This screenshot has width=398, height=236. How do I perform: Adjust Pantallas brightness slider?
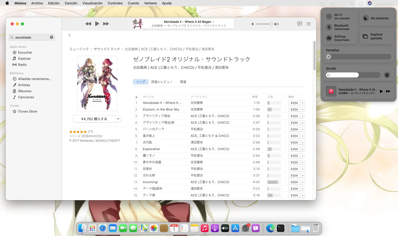coord(359,57)
